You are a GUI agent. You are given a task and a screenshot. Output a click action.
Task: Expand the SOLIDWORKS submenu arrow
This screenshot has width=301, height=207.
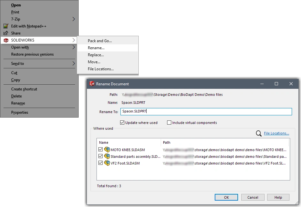click(73, 40)
